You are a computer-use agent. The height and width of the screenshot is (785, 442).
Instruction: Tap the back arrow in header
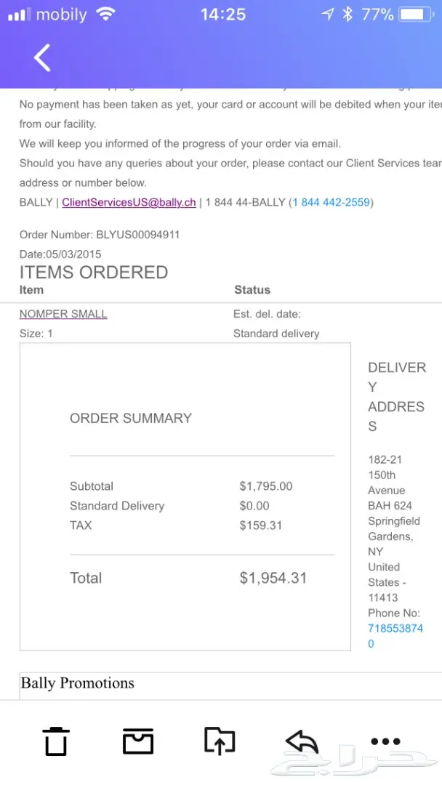(x=42, y=57)
